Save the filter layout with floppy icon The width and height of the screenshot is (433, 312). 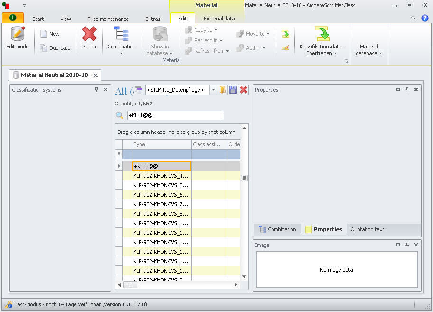click(x=233, y=90)
